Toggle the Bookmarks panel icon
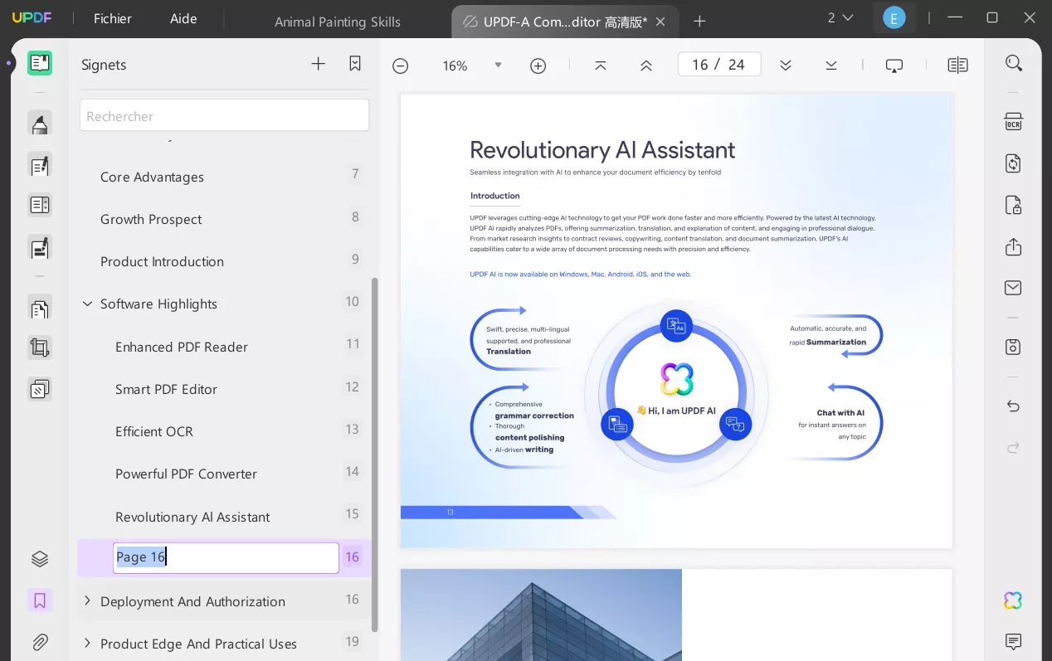The height and width of the screenshot is (661, 1052). pos(40,600)
